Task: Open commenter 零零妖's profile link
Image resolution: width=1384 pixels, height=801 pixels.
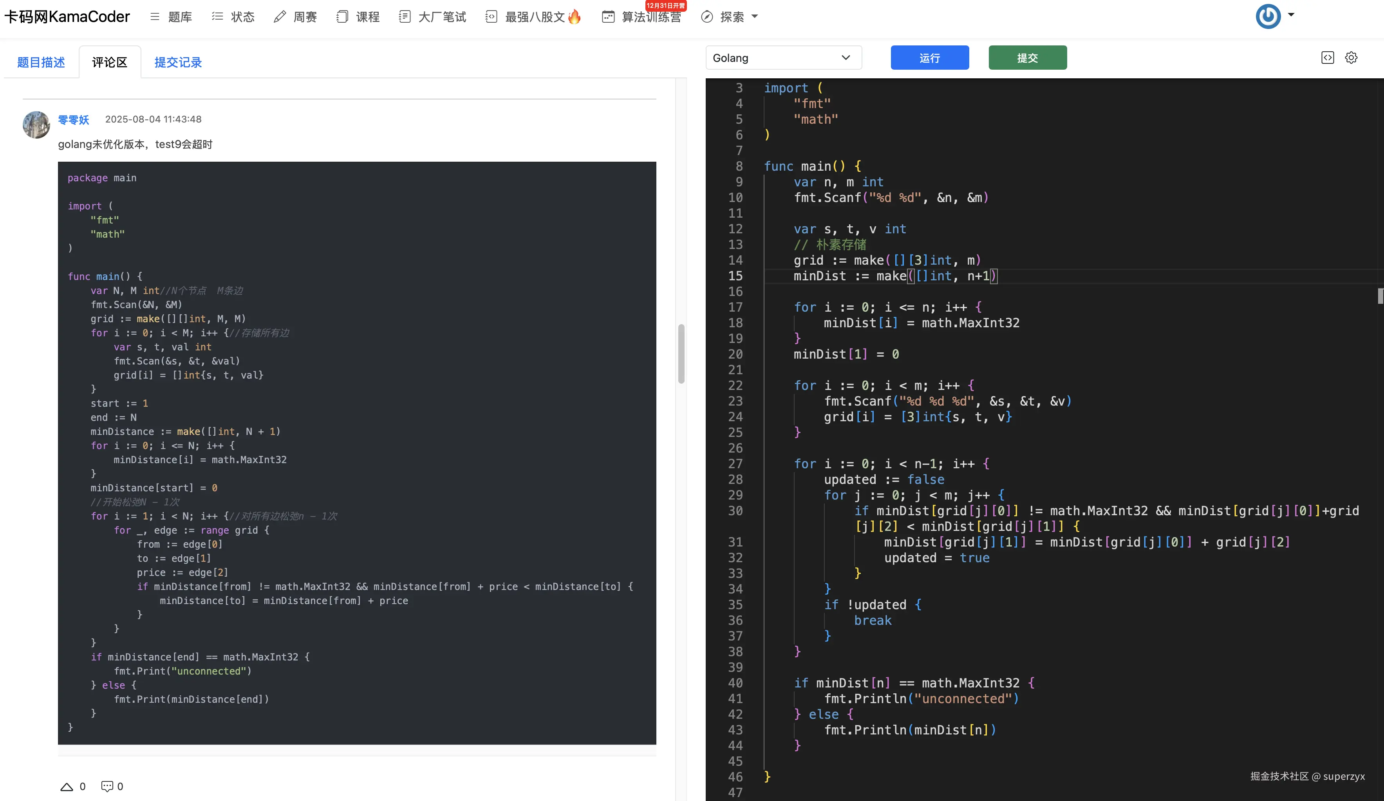Action: click(74, 120)
